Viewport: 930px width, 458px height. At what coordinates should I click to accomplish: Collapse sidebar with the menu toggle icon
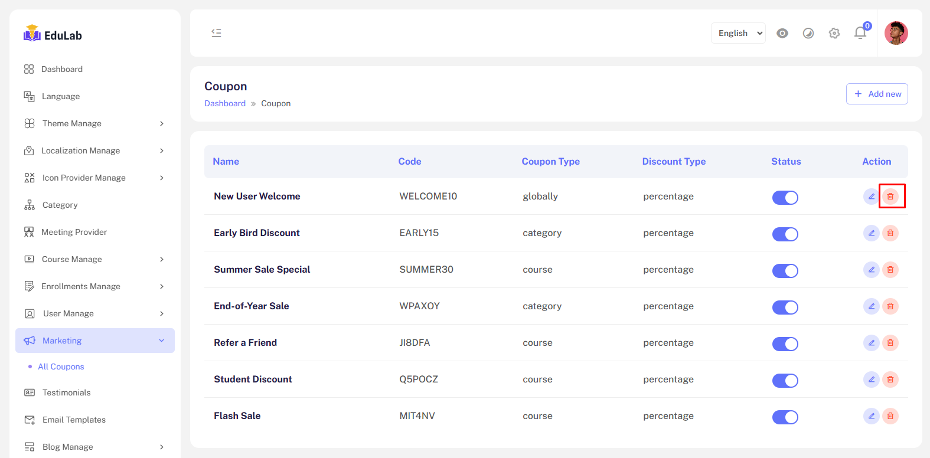coord(216,33)
